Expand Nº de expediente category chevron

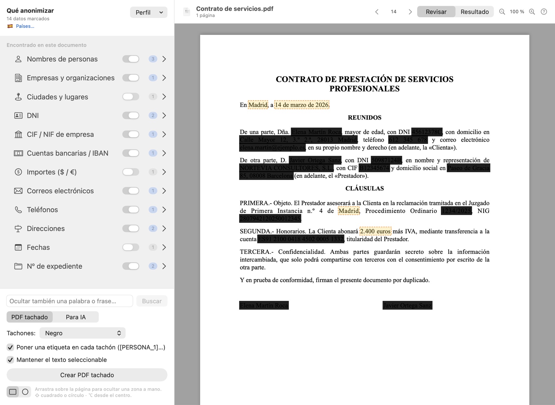click(x=164, y=266)
